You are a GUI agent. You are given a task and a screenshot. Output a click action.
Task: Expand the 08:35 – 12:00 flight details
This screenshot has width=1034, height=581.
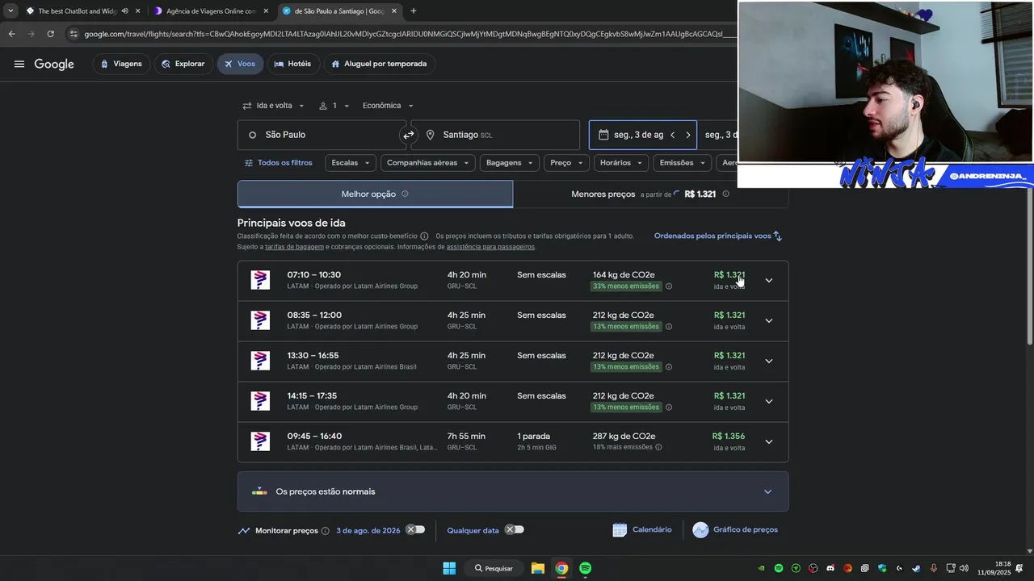coord(768,320)
